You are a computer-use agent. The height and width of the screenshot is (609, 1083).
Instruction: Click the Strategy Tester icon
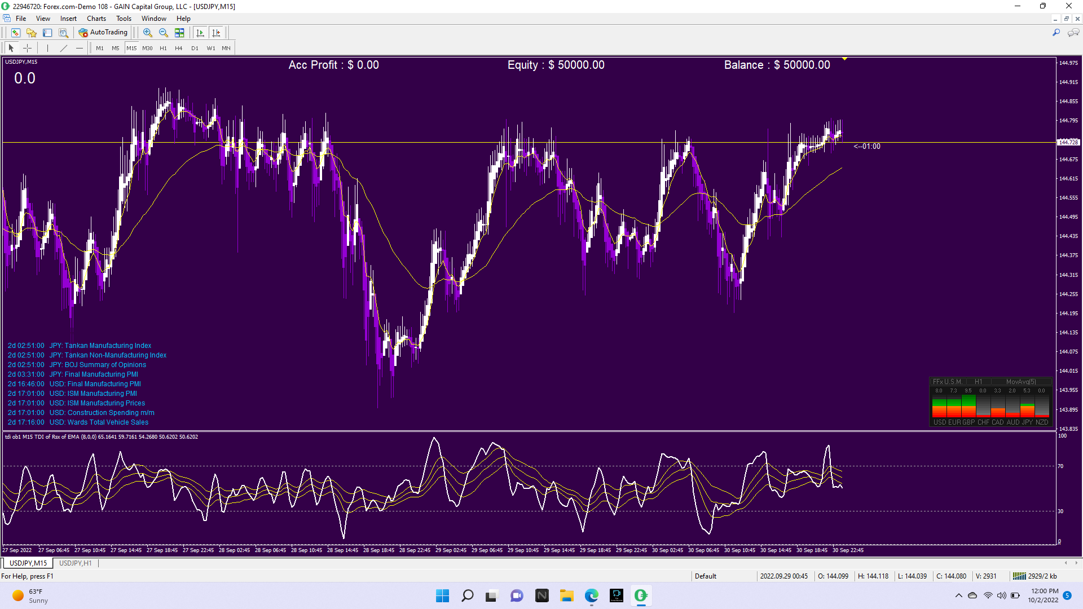pyautogui.click(x=63, y=33)
